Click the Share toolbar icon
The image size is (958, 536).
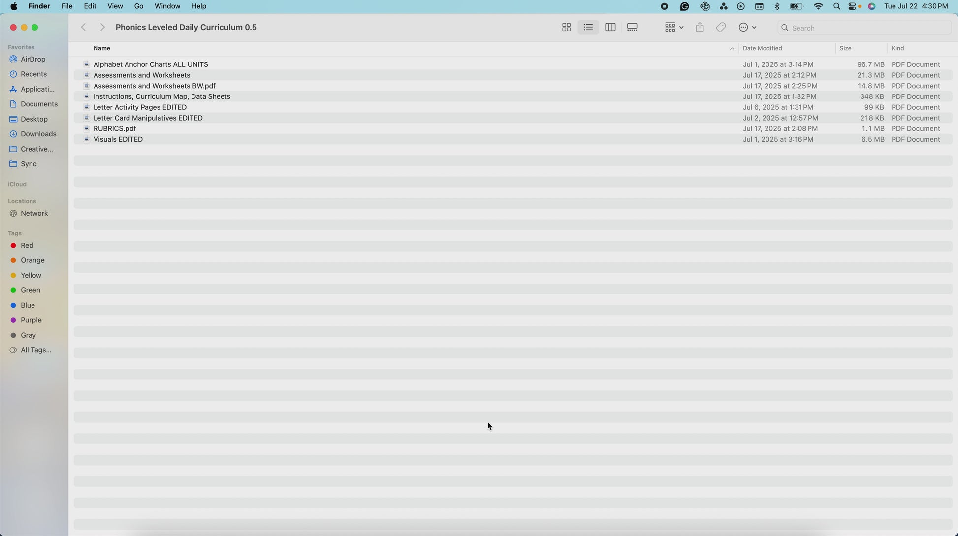pos(700,28)
